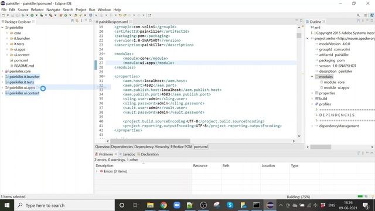Toggle Link with Editor in Package Explorer
Image resolution: width=375 pixels, height=211 pixels.
pos(77,21)
